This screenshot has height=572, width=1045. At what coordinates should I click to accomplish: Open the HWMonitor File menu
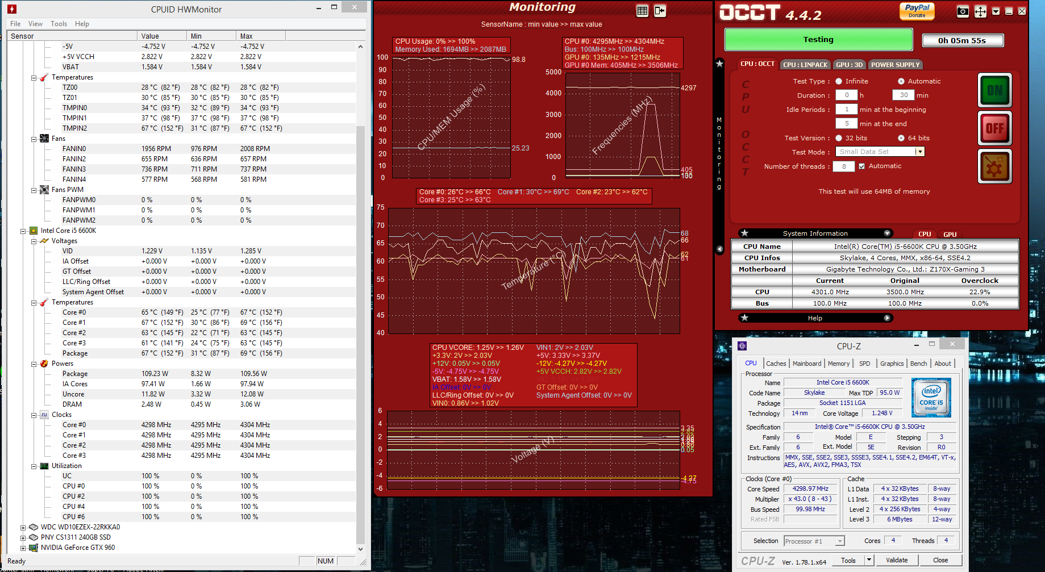coord(15,24)
